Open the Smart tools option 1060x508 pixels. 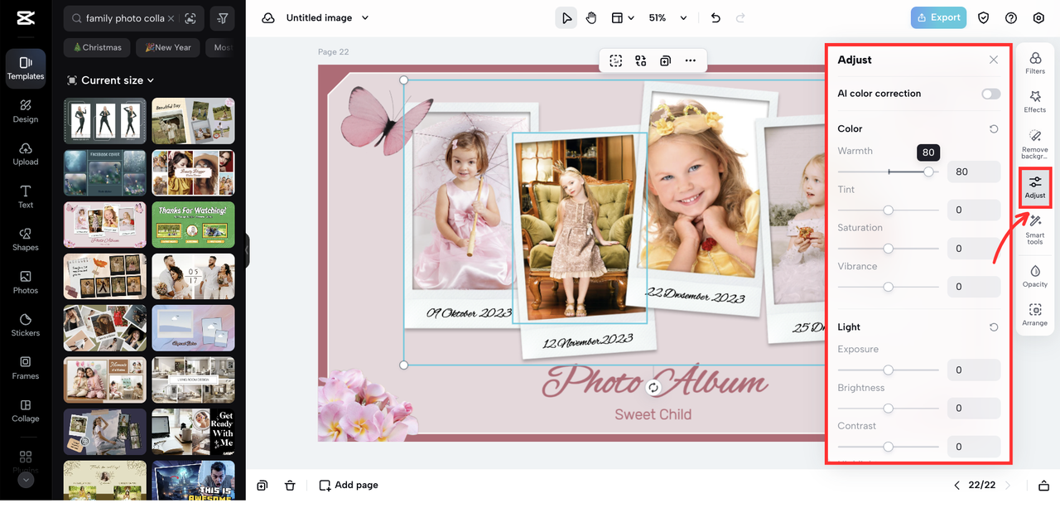coord(1035,230)
